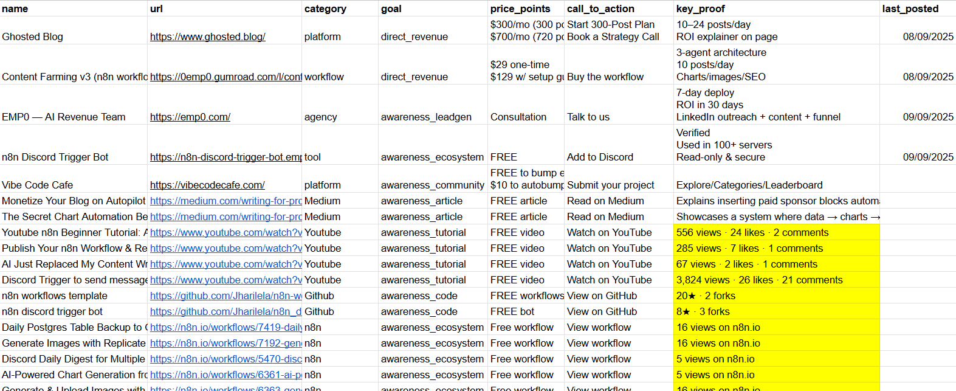
Task: Select the 'Submit your project' cell
Action: click(618, 185)
